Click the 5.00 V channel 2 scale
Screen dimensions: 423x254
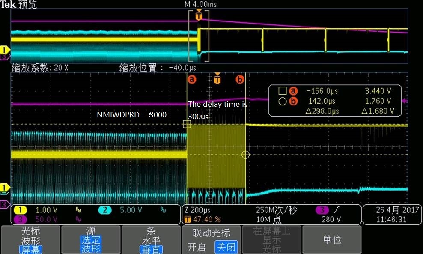(x=131, y=210)
